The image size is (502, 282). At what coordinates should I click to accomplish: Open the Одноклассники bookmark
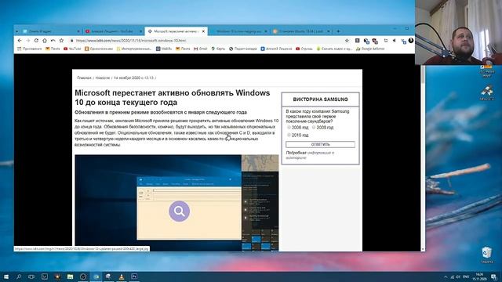99,49
